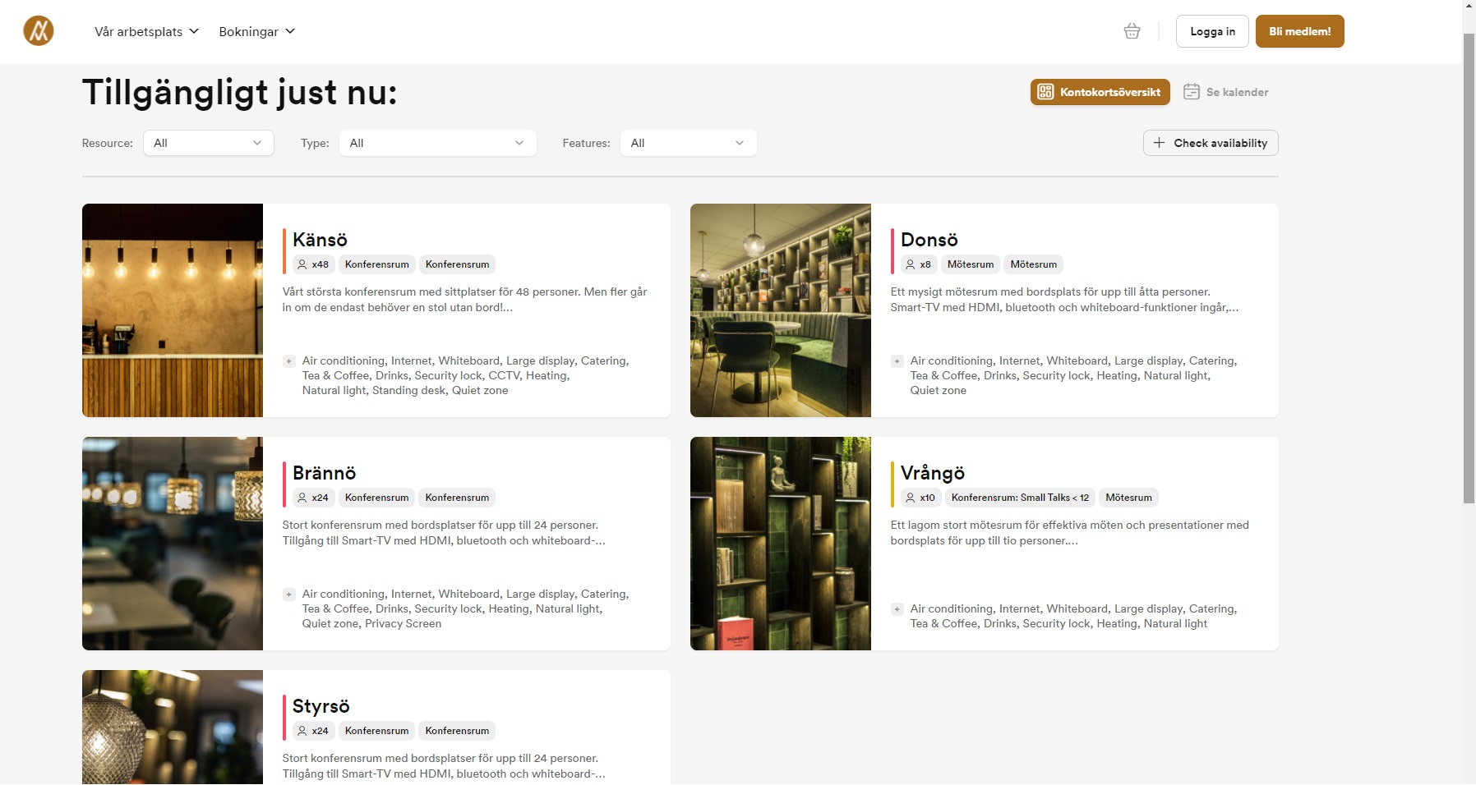The image size is (1476, 785).
Task: Click Donsö description starting 'Ett mysigt mötesrum'
Action: coord(1064,300)
